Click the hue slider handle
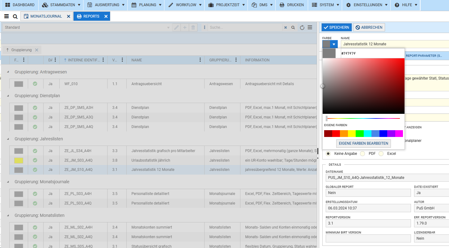 tap(327, 118)
